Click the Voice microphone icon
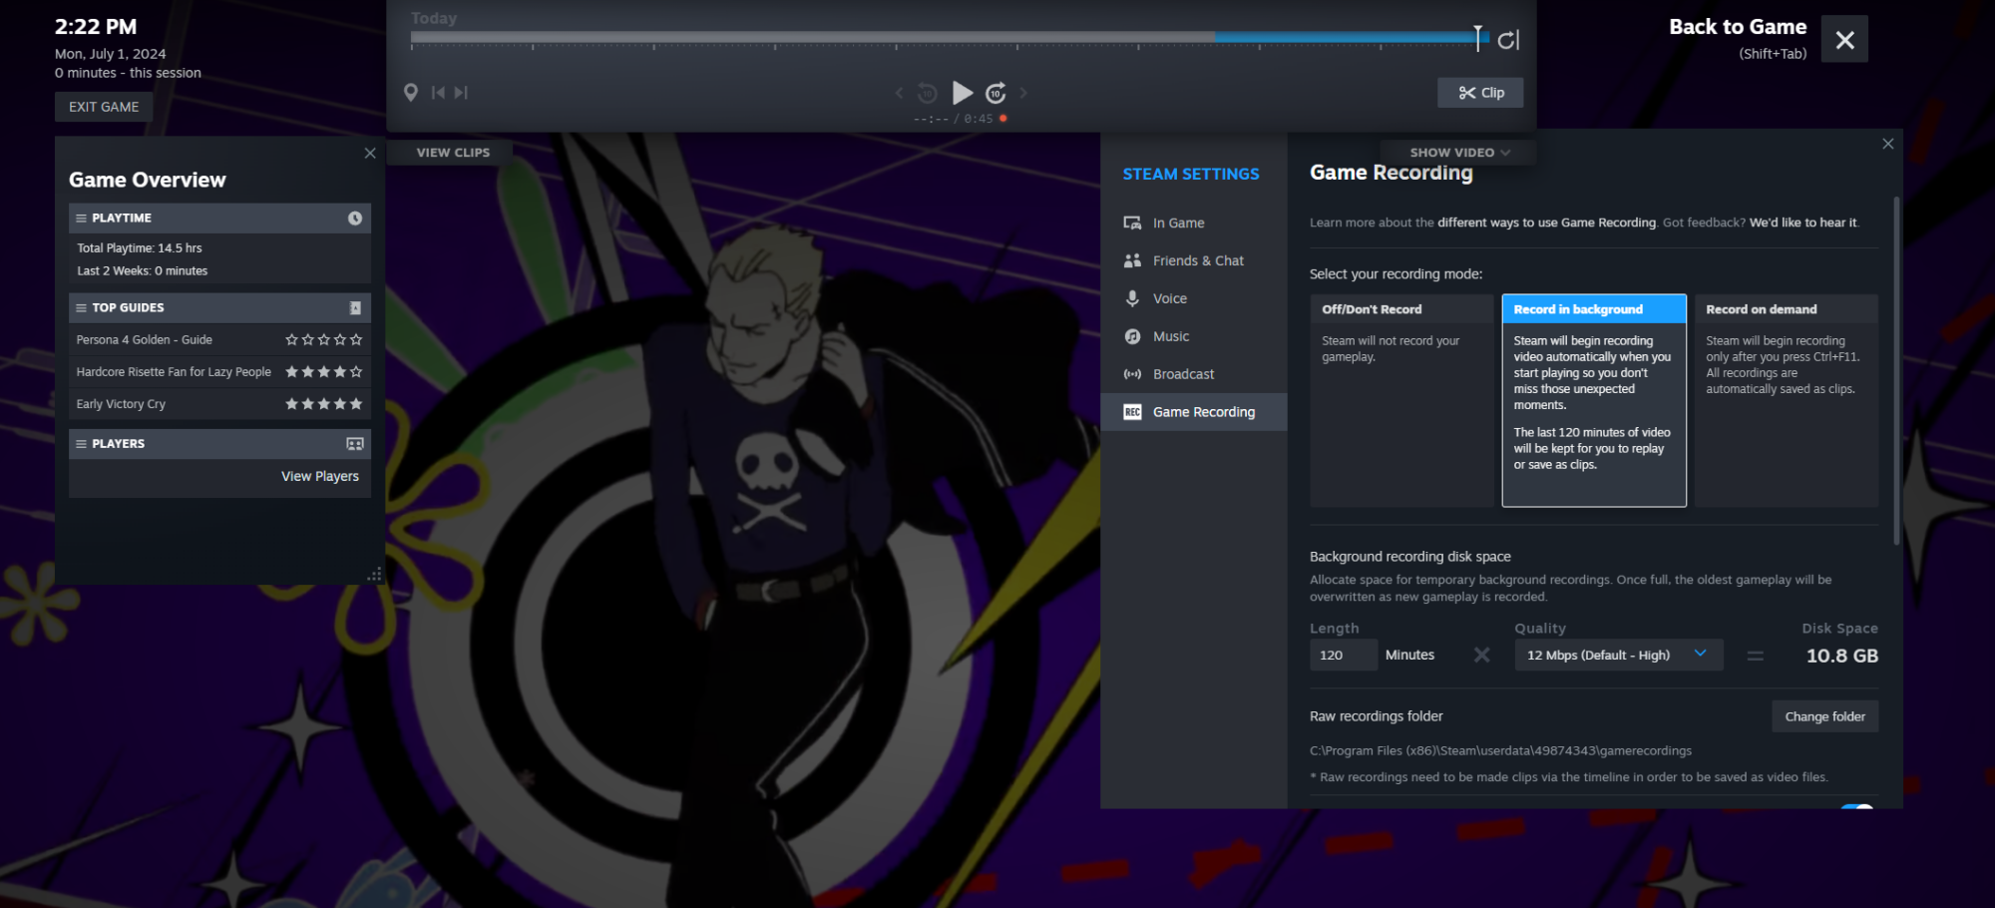 point(1132,298)
